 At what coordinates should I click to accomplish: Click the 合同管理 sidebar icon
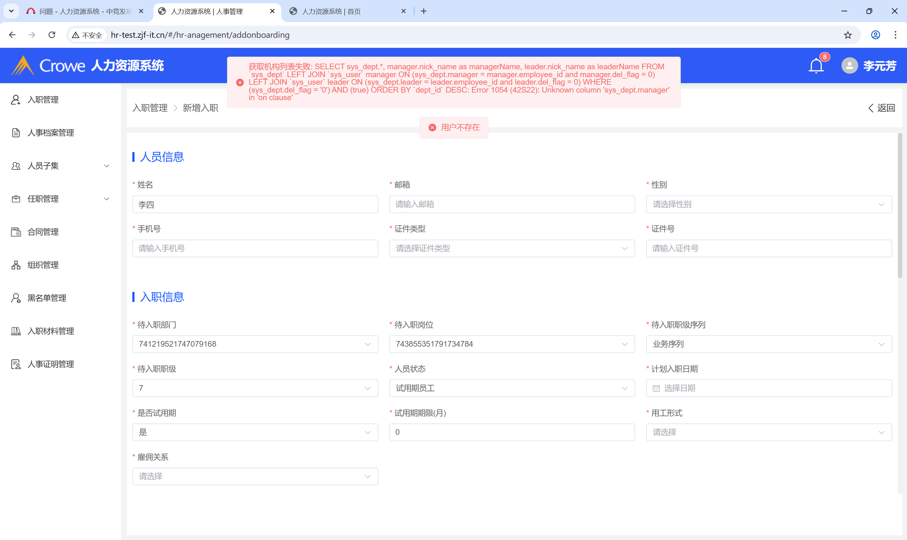16,232
